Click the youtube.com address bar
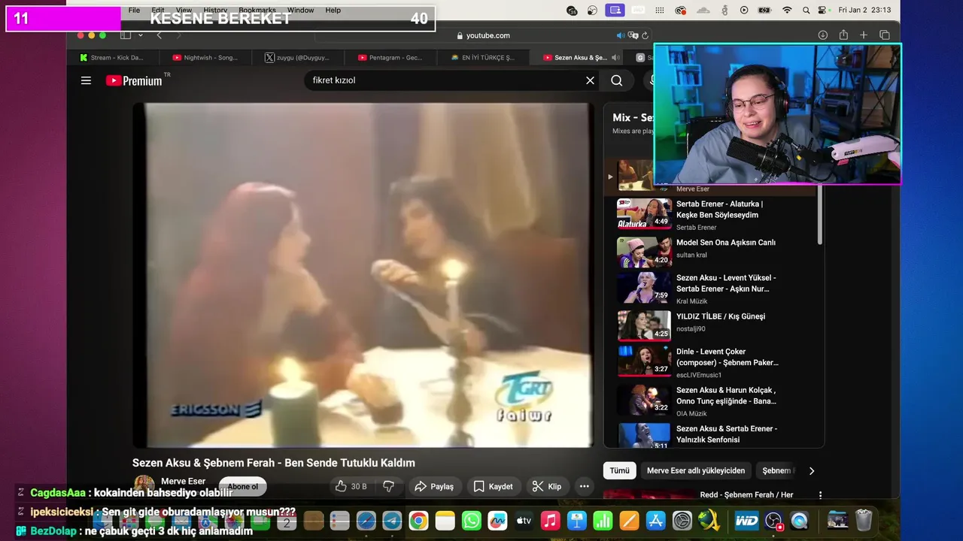This screenshot has width=963, height=541. pos(483,35)
